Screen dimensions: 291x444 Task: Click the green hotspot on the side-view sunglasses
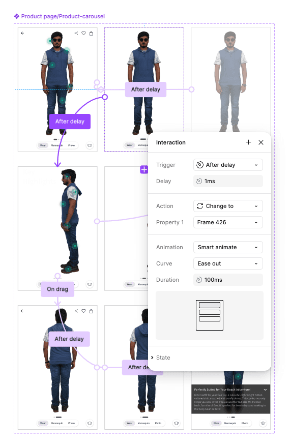tap(67, 177)
